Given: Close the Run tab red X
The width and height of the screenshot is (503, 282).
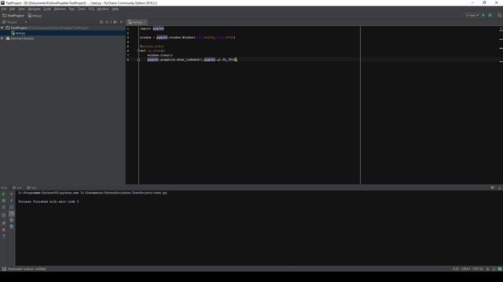Looking at the screenshot, I should tap(4, 230).
